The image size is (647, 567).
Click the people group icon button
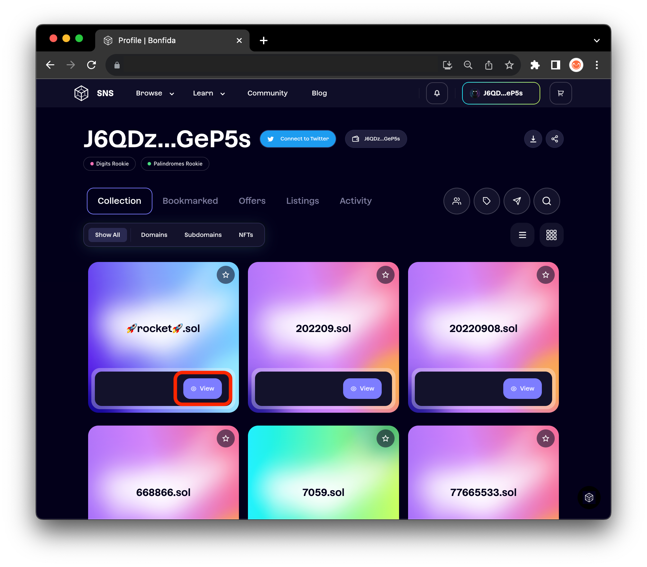tap(457, 201)
